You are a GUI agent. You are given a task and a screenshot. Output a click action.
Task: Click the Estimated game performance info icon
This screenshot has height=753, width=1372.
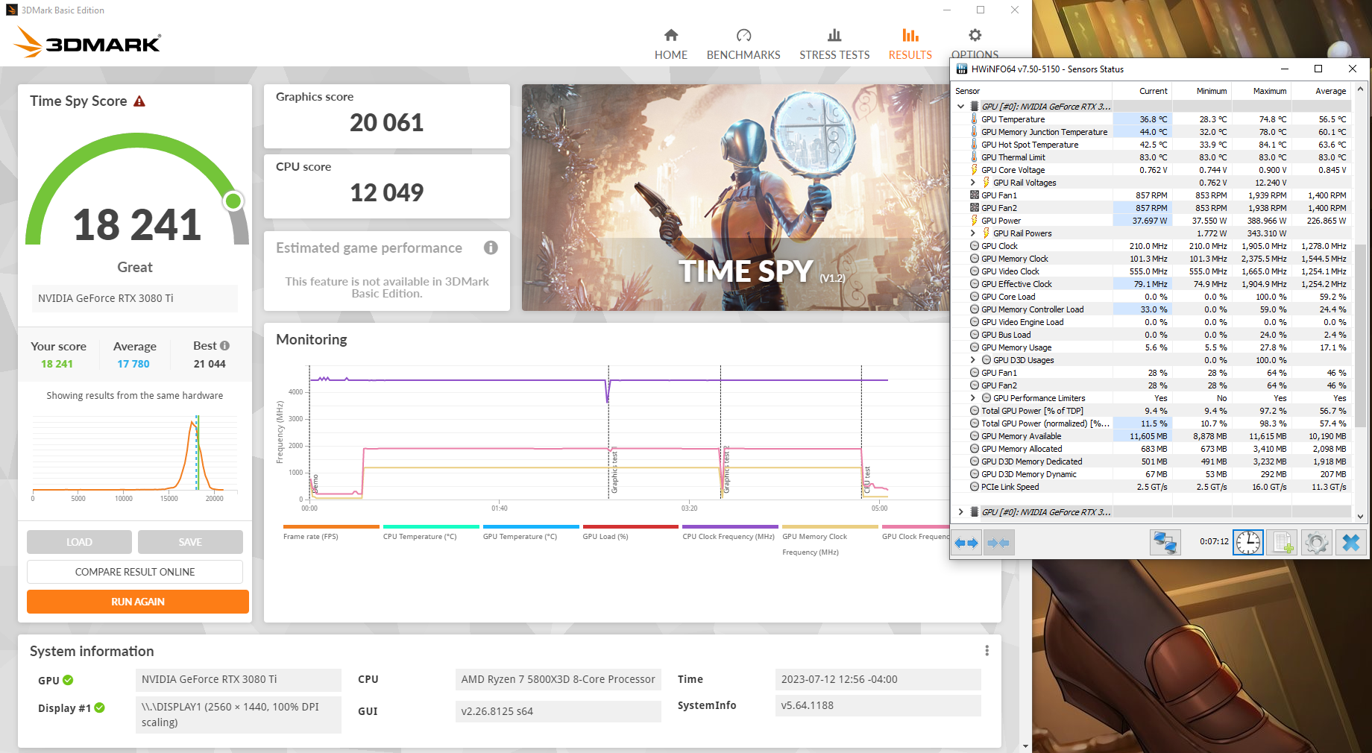pyautogui.click(x=491, y=248)
